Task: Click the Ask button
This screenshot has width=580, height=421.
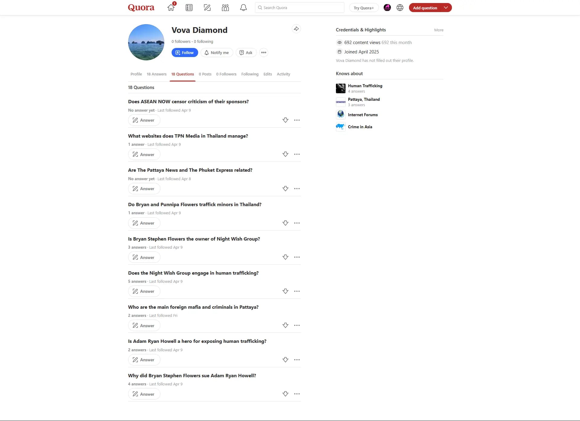Action: click(x=246, y=53)
